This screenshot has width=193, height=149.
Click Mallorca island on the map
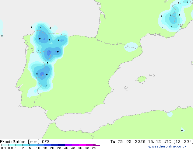[141, 79]
